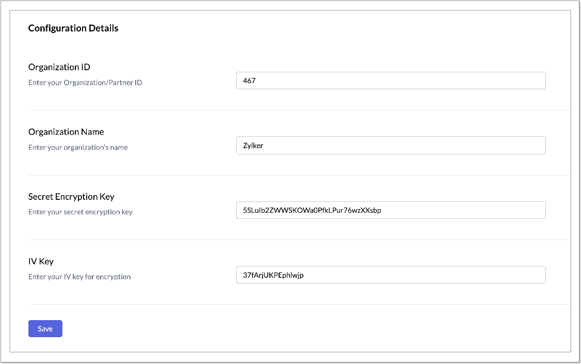Place cursor on the 467 value
581x364 pixels.
click(x=249, y=81)
